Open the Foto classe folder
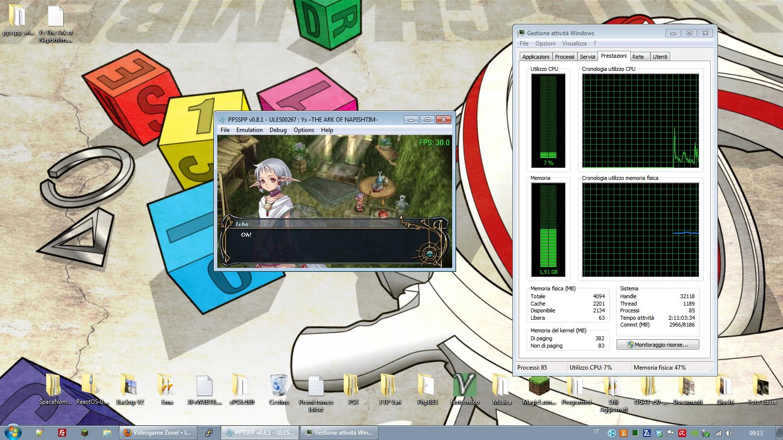 click(x=762, y=390)
